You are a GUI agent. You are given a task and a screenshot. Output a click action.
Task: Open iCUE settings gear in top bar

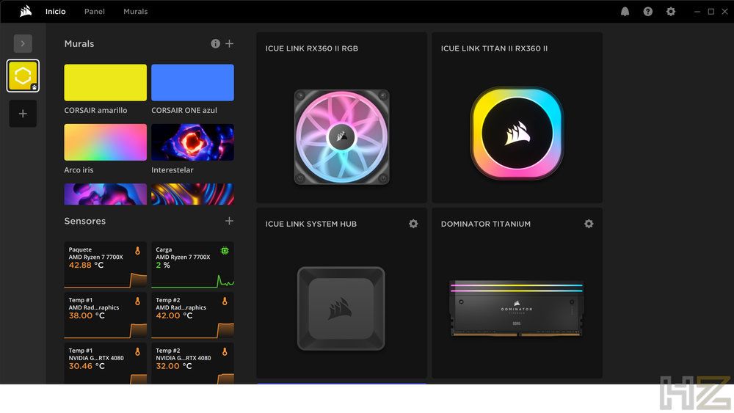(671, 11)
